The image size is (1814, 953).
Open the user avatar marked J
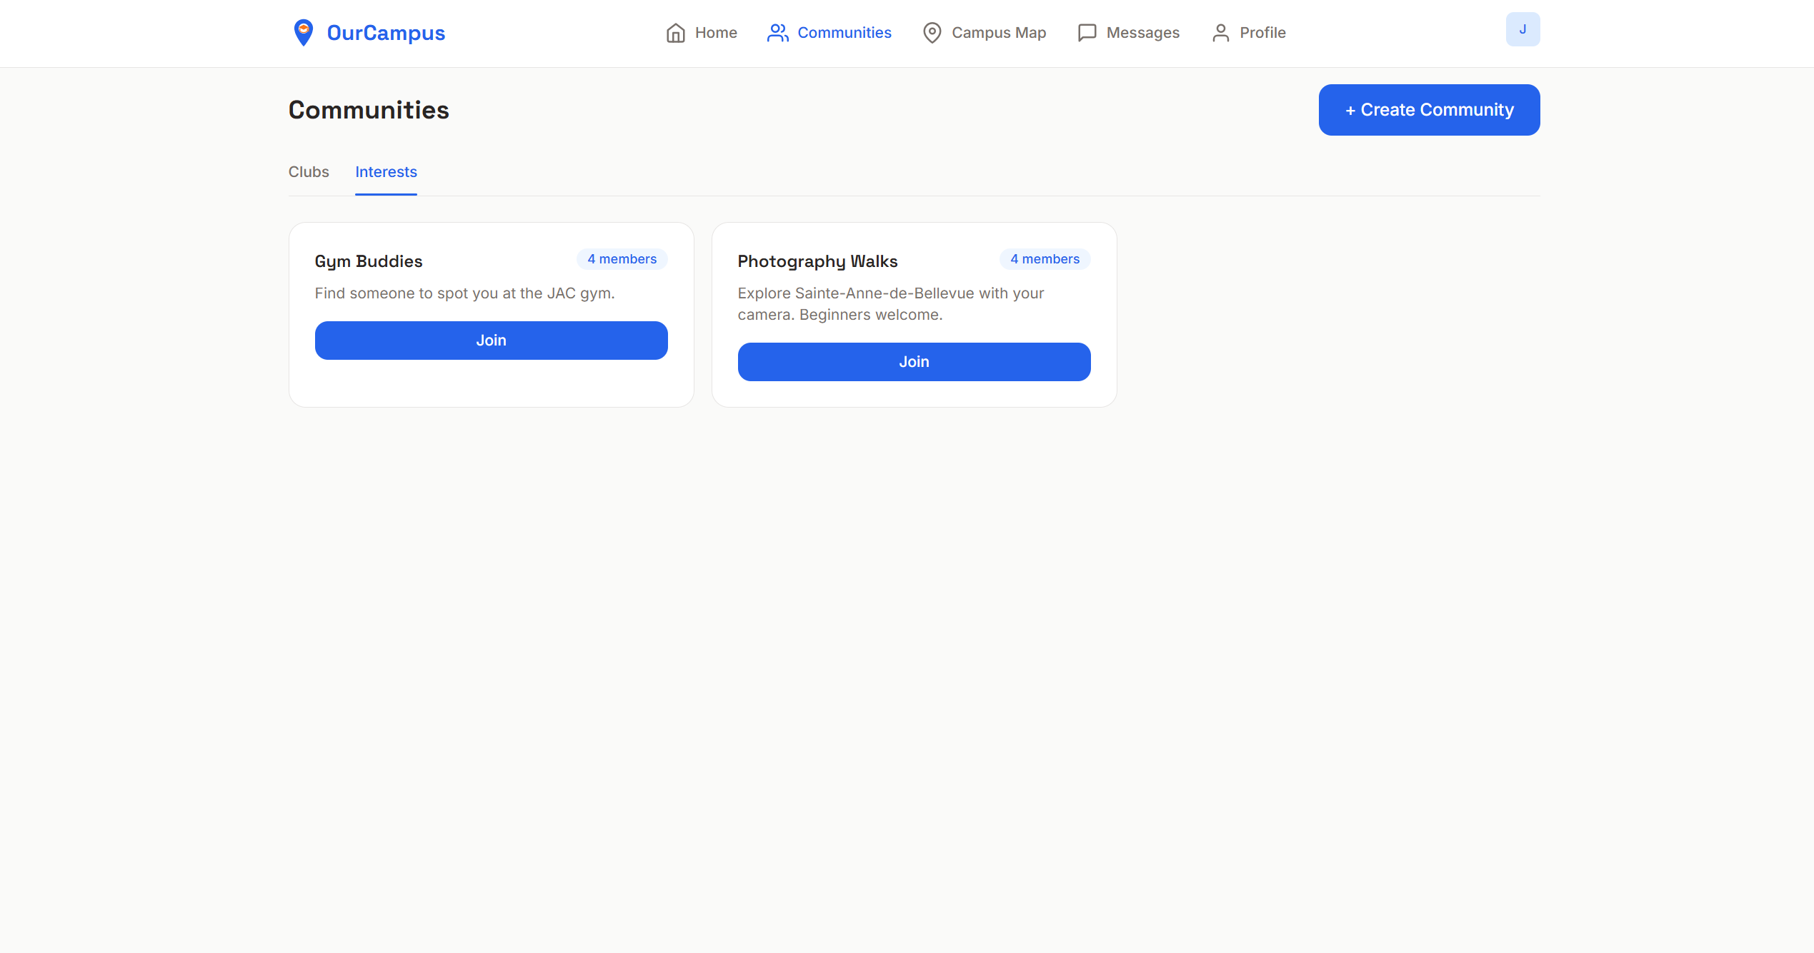[1523, 29]
